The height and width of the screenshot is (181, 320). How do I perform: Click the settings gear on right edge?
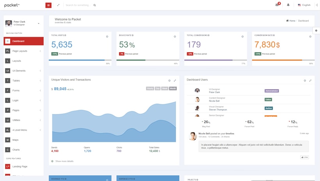tap(316, 30)
